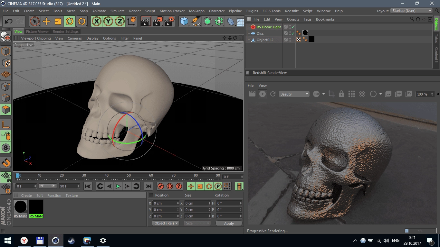
Task: Open the Takes side tab
Action: click(436, 39)
